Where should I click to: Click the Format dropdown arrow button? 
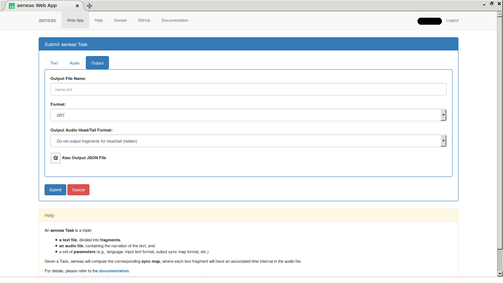coord(443,115)
